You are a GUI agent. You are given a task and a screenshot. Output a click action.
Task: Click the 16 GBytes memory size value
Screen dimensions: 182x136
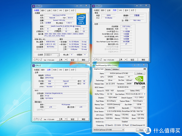click(x=109, y=18)
